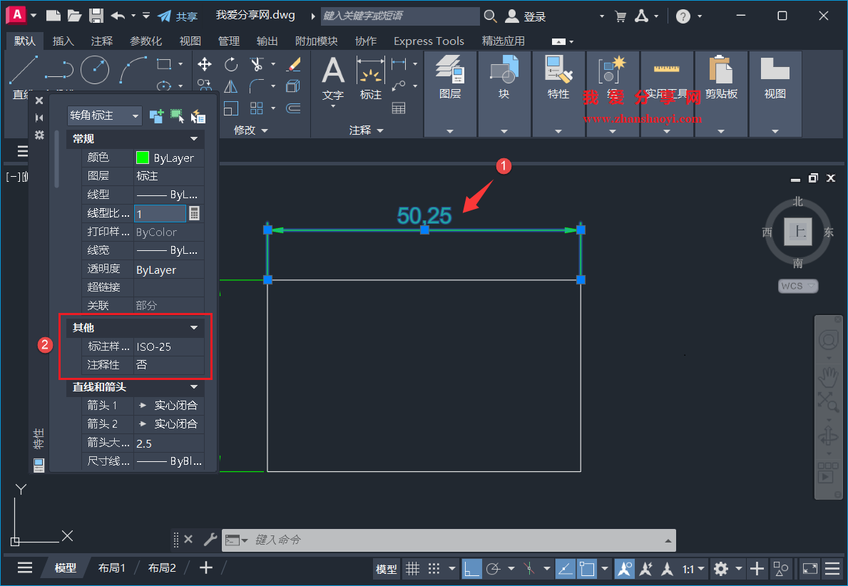The image size is (848, 586).
Task: Open the Text (文字) tool
Action: coord(332,79)
